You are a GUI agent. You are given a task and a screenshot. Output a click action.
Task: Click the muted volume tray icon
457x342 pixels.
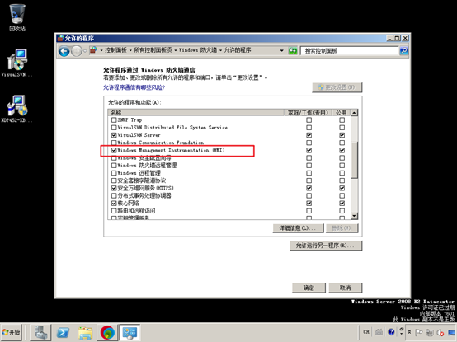point(441,332)
